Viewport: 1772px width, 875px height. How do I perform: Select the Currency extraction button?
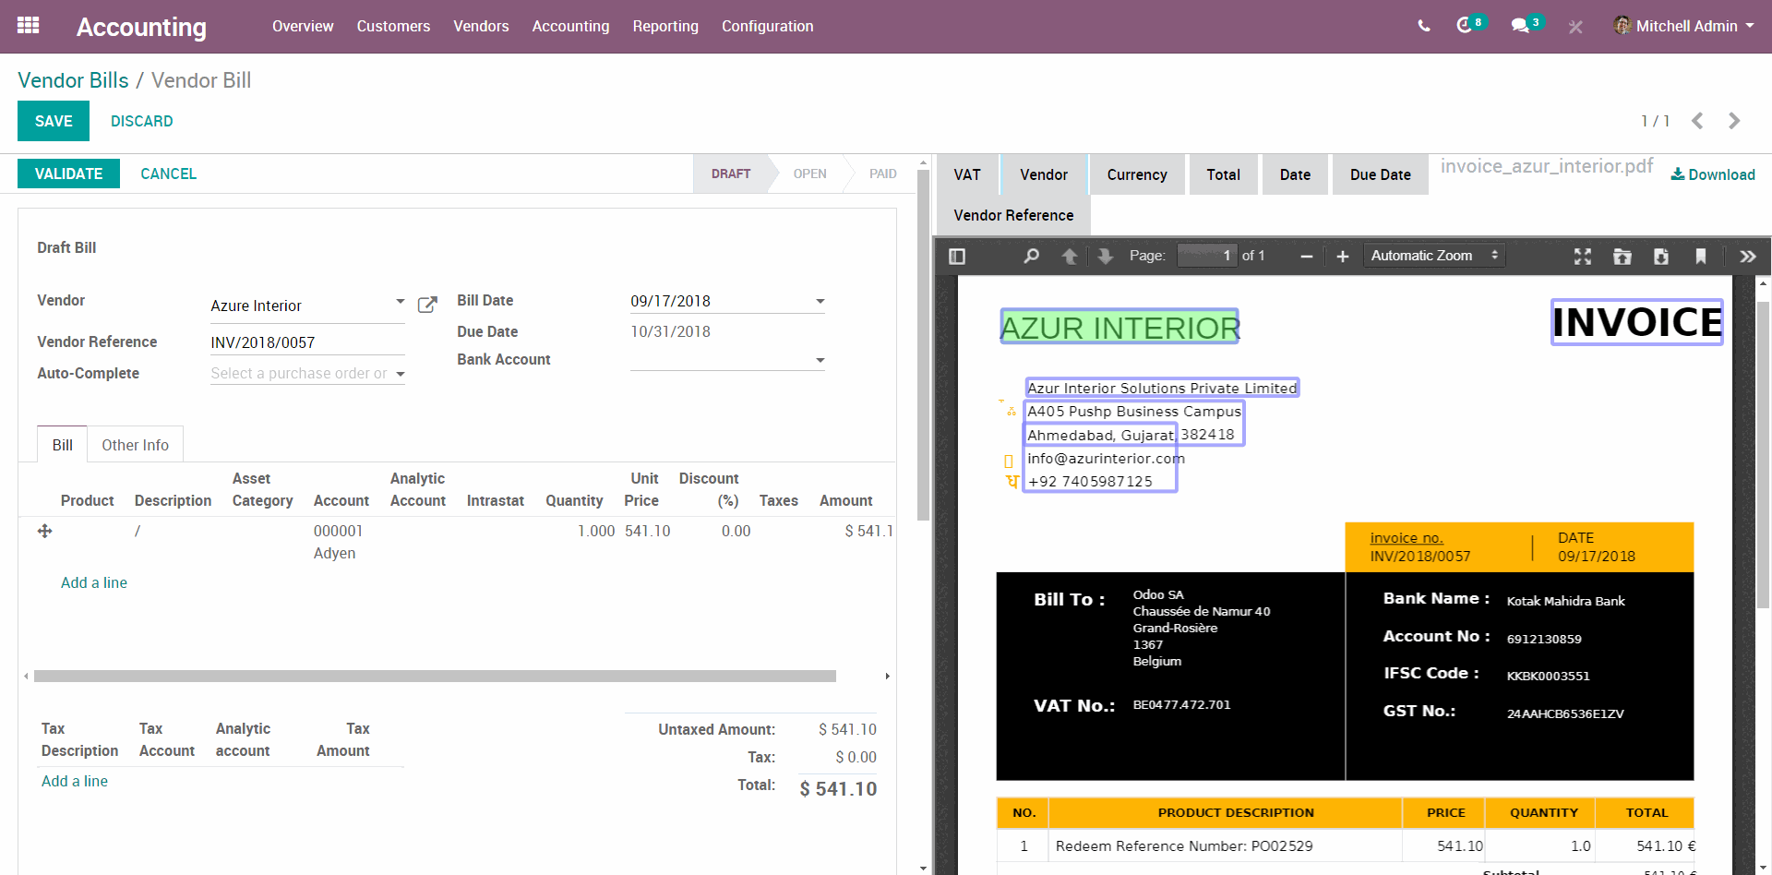1137,174
